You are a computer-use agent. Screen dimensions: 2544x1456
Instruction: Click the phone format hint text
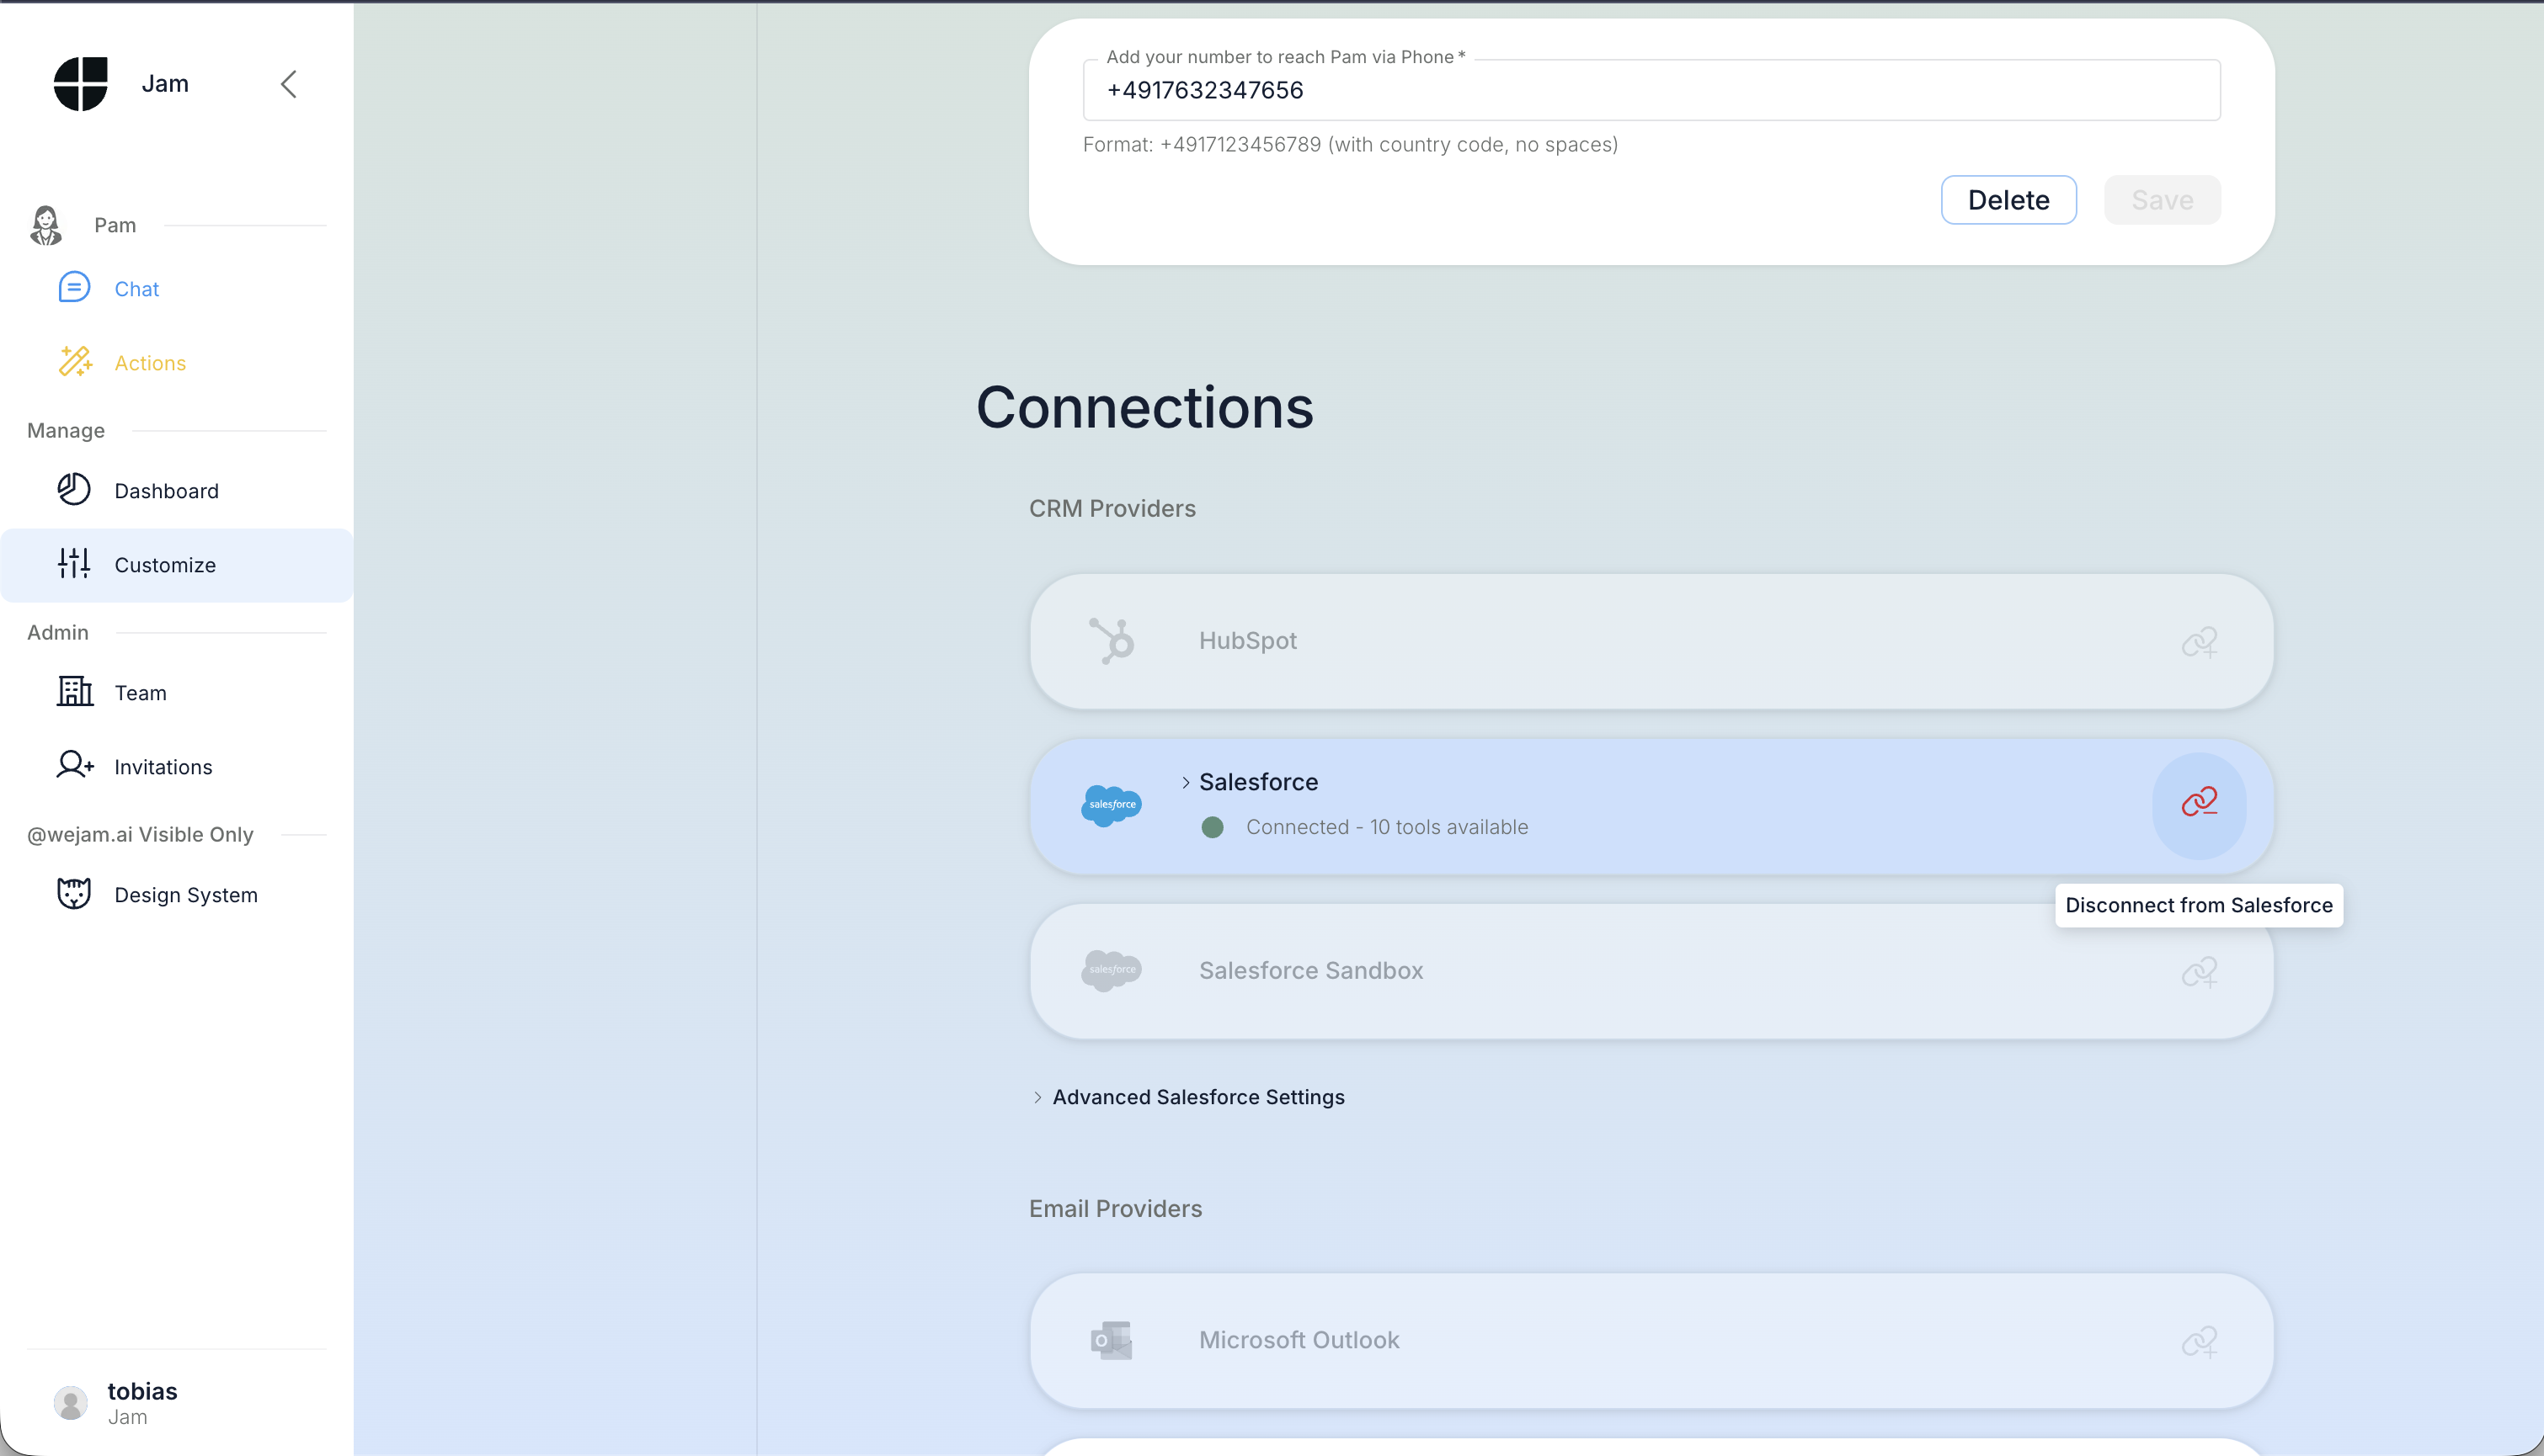point(1351,144)
